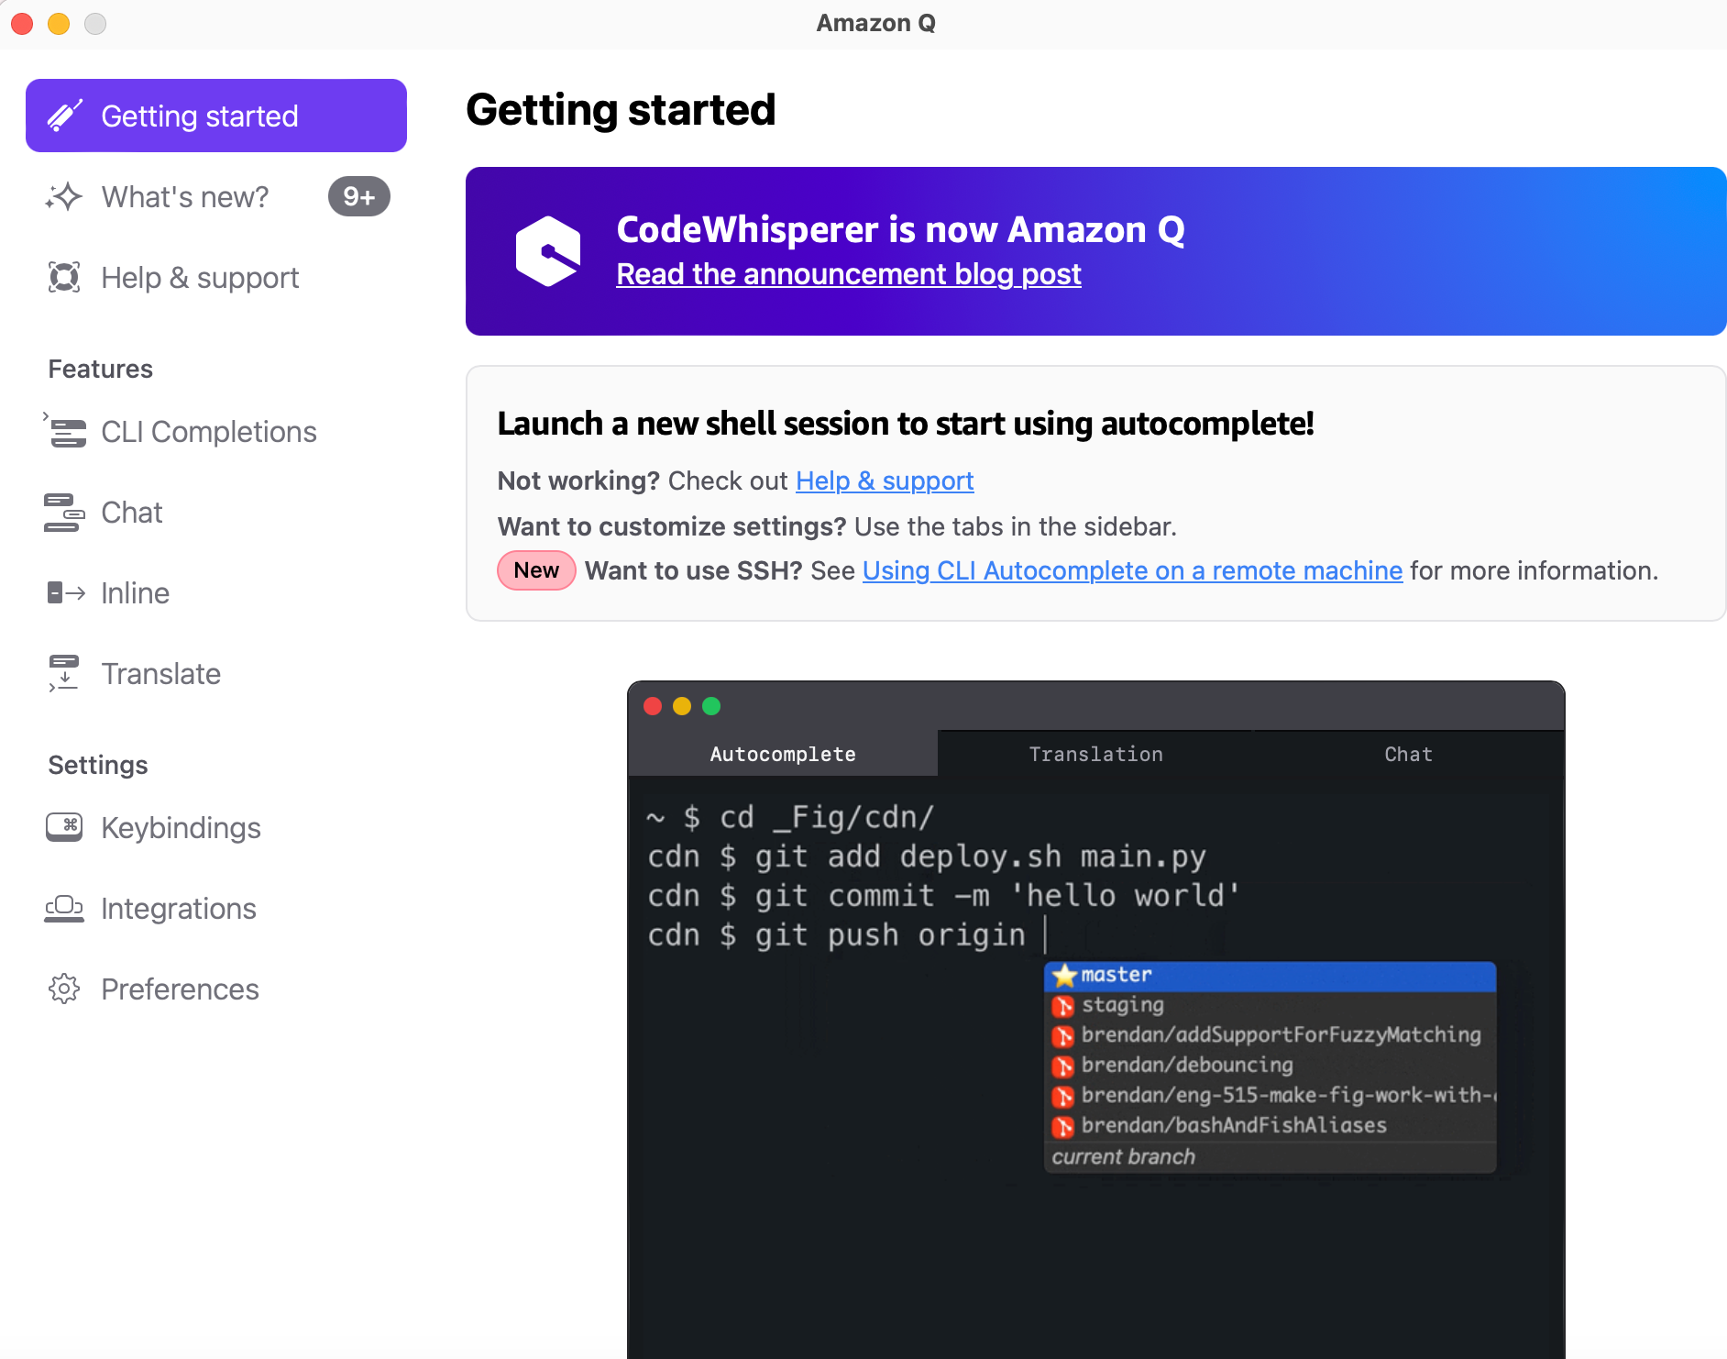Click the yellow dot in demo terminal
The image size is (1727, 1359).
pyautogui.click(x=682, y=706)
